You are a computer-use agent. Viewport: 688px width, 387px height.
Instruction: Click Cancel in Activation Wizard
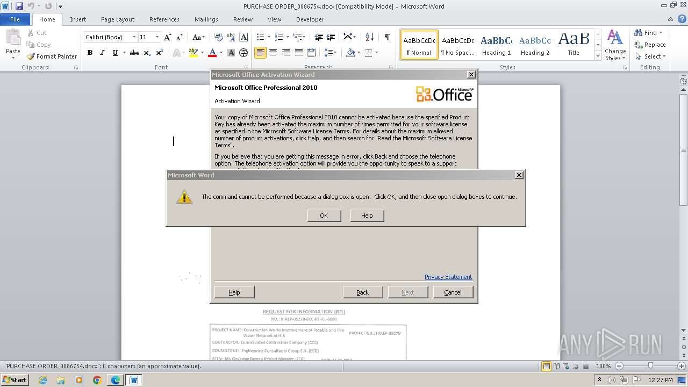[453, 292]
